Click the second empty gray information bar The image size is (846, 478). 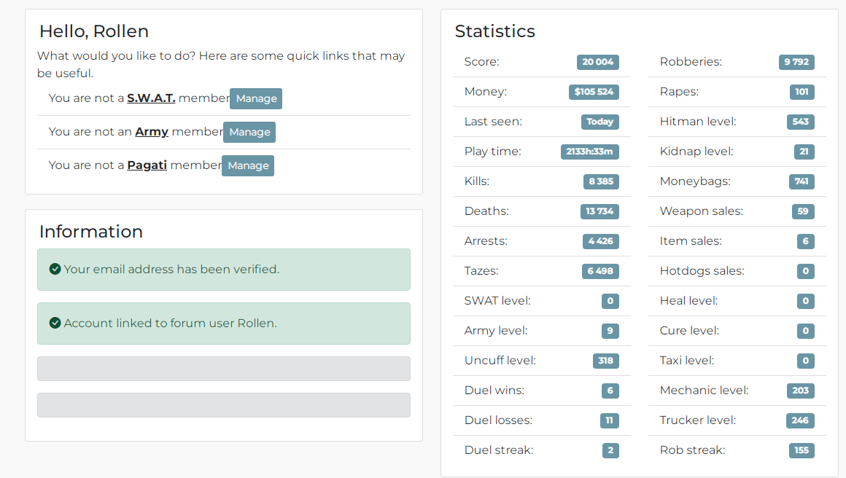(223, 405)
